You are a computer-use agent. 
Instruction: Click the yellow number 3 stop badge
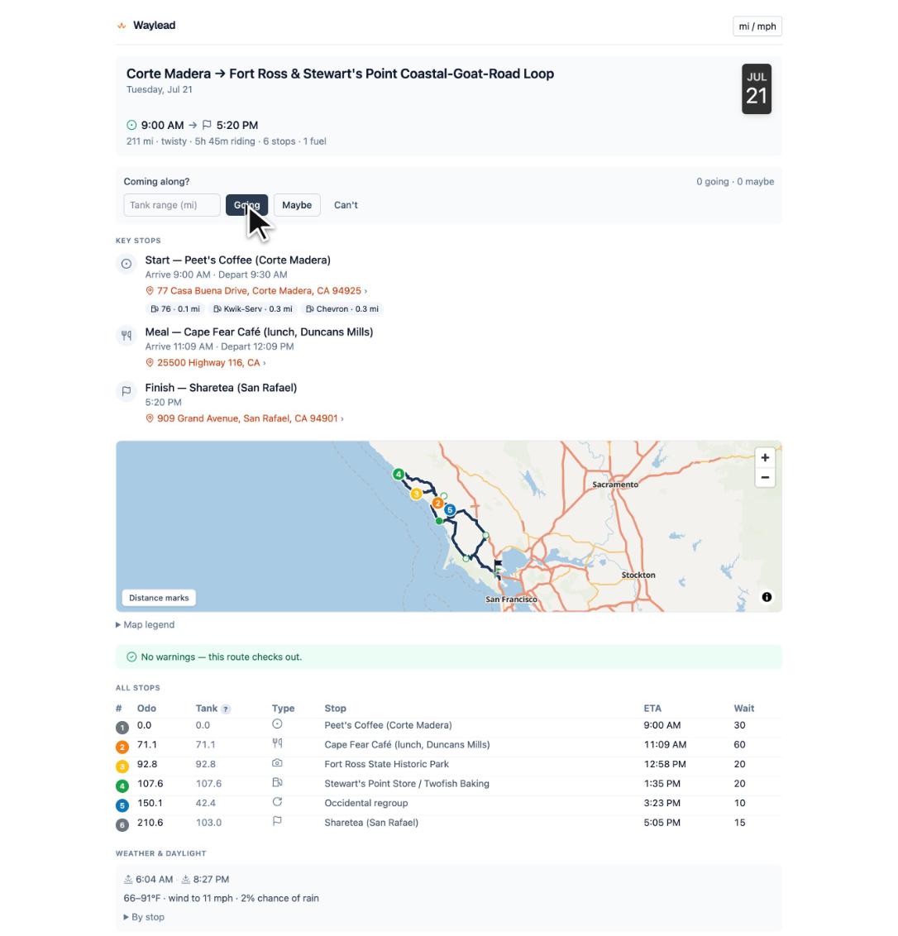point(122,766)
